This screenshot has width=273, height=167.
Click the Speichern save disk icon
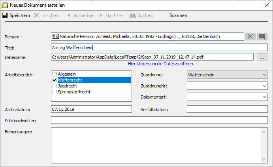tap(5, 15)
